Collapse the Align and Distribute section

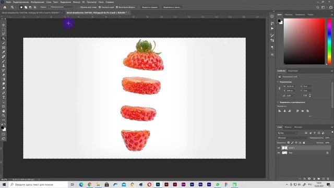click(x=278, y=102)
